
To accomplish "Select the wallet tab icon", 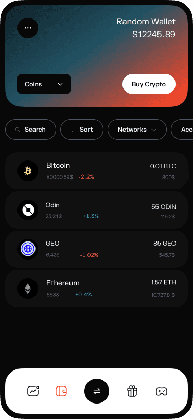I will (x=61, y=391).
